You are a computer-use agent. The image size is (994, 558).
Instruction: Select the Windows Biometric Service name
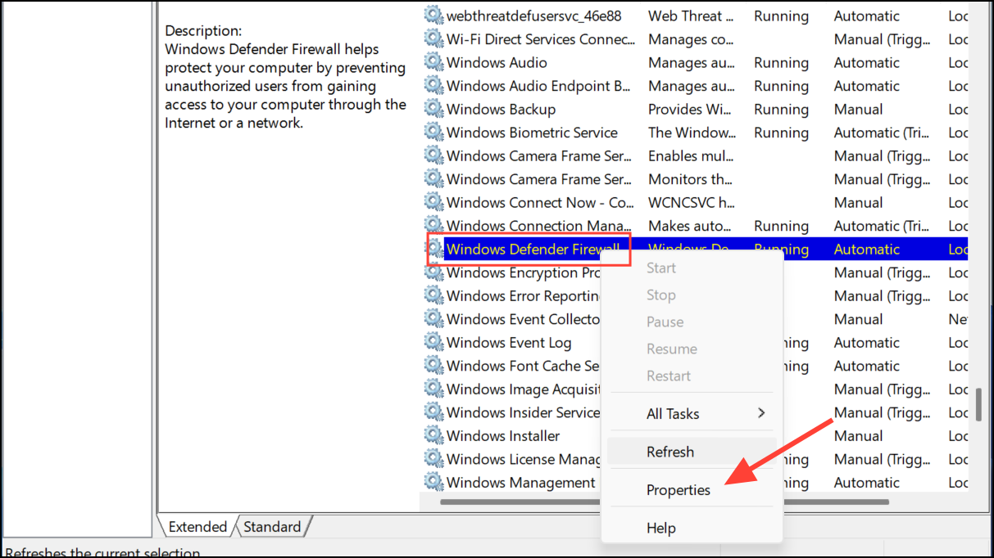tap(532, 133)
